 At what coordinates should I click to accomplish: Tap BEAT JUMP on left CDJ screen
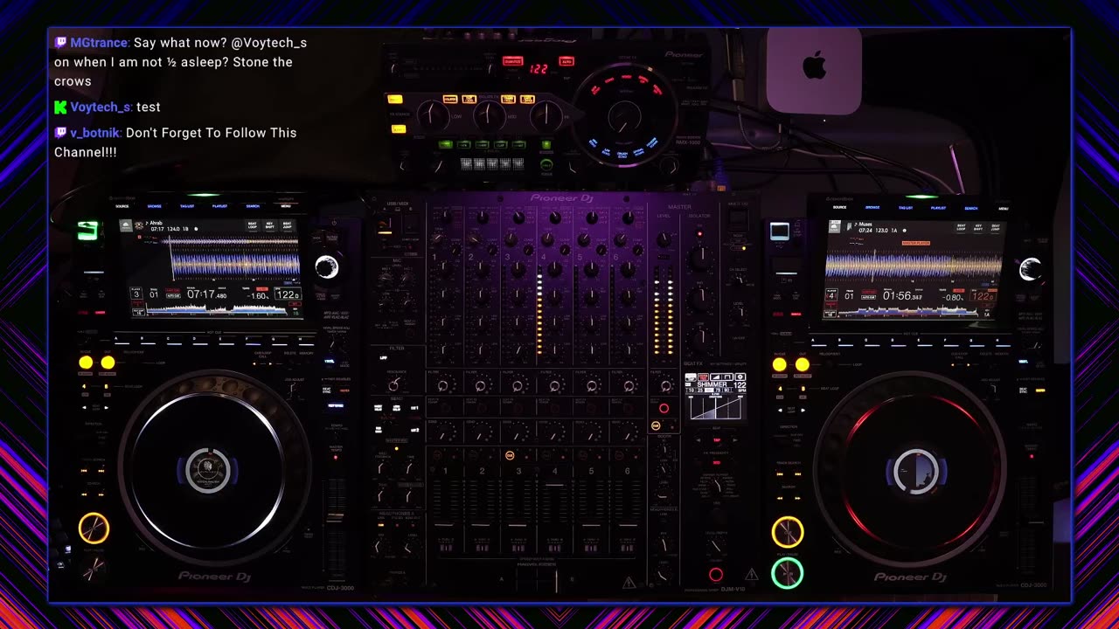click(288, 225)
